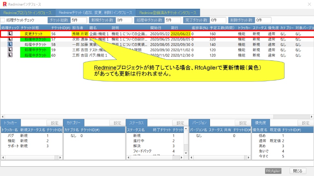Select 解決 row in ステータス list
314x176 pixels.
pos(155,146)
